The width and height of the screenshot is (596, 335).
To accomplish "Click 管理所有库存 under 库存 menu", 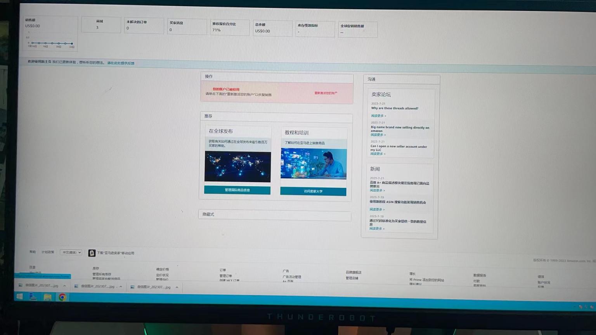I will [102, 274].
